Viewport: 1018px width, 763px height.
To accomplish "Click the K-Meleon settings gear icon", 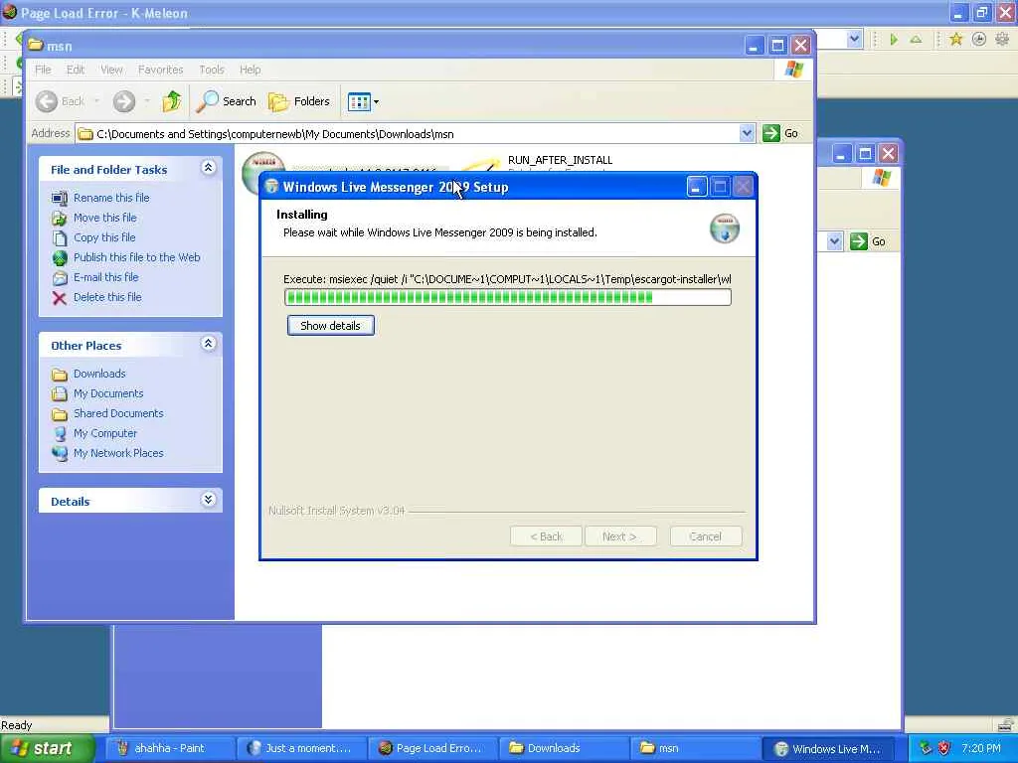I will pos(1002,39).
